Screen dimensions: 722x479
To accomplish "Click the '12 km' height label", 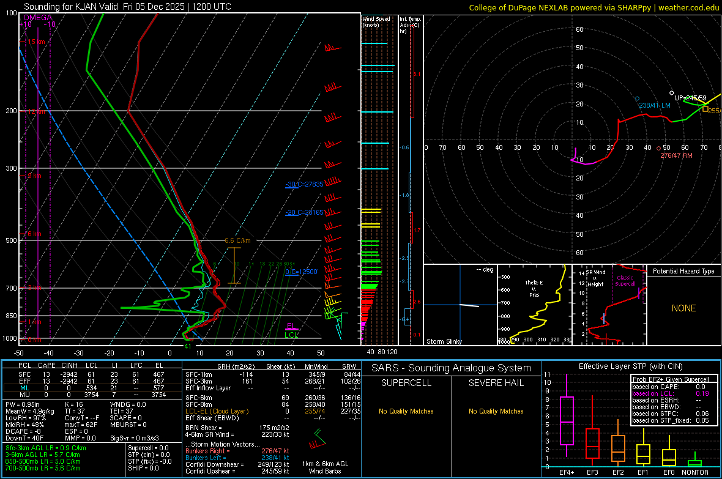I will click(x=36, y=111).
